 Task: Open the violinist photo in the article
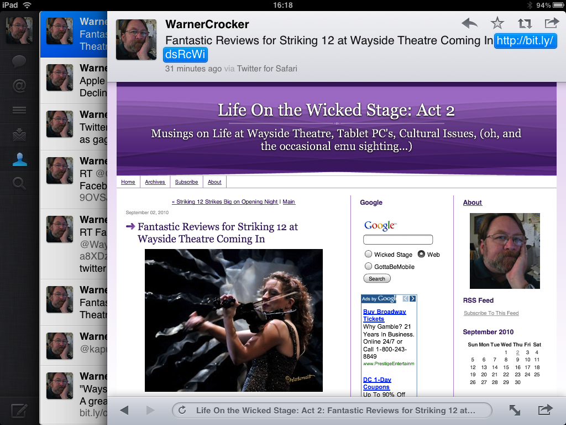click(234, 320)
